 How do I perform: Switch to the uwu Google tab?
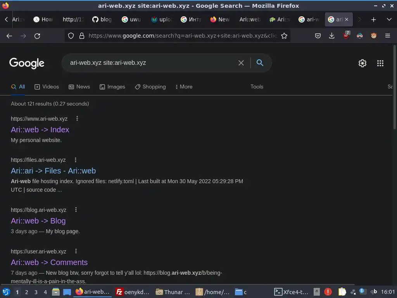pyautogui.click(x=131, y=19)
